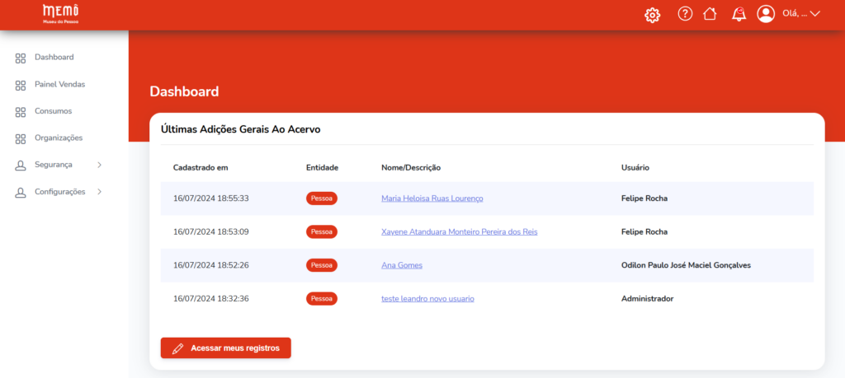
Task: Click the user avatar icon
Action: click(766, 14)
